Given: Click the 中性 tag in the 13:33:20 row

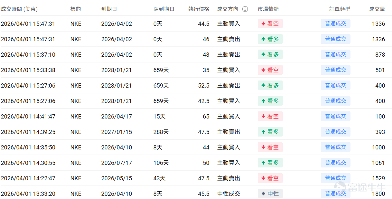Looking at the screenshot, I should [270, 194].
